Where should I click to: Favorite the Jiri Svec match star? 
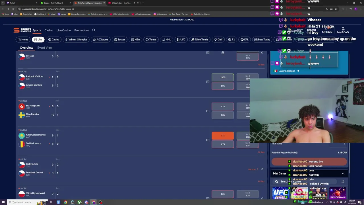click(262, 53)
